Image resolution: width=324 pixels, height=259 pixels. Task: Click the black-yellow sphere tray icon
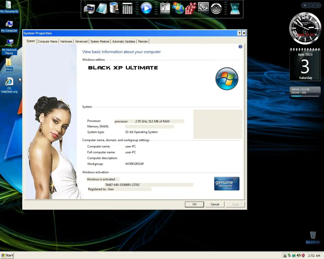pos(298,255)
